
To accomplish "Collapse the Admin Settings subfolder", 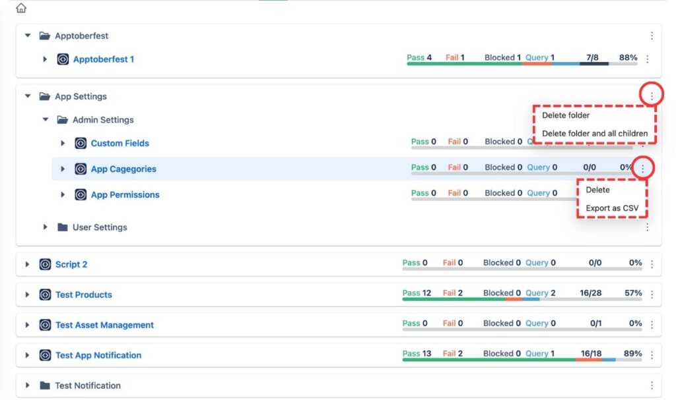I will point(46,120).
